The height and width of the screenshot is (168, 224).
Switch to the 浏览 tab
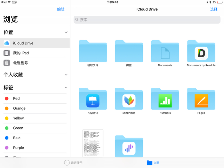[x=153, y=163]
